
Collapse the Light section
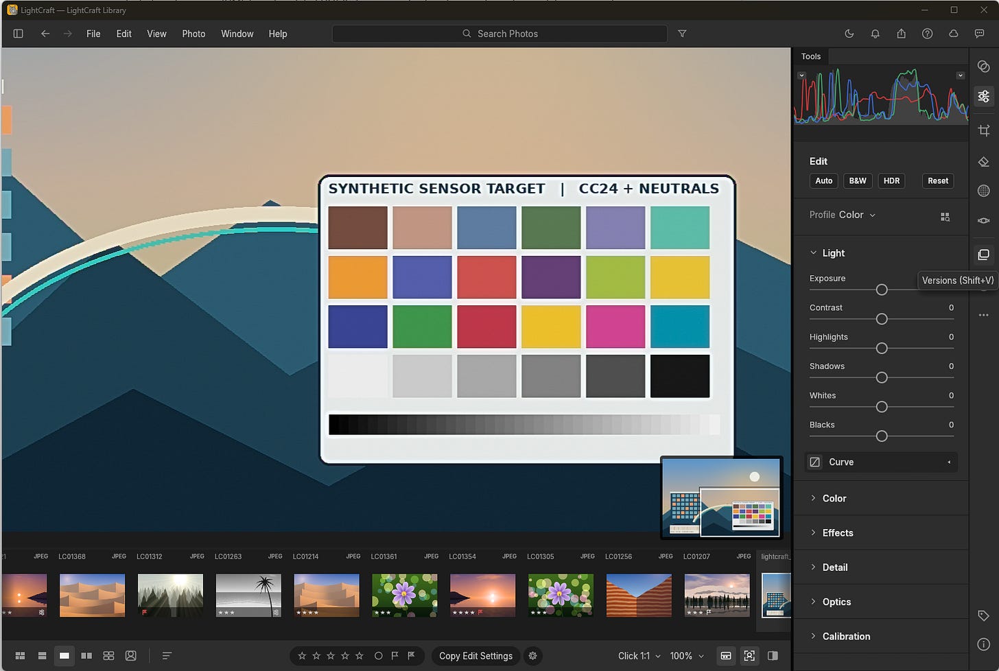click(x=814, y=252)
